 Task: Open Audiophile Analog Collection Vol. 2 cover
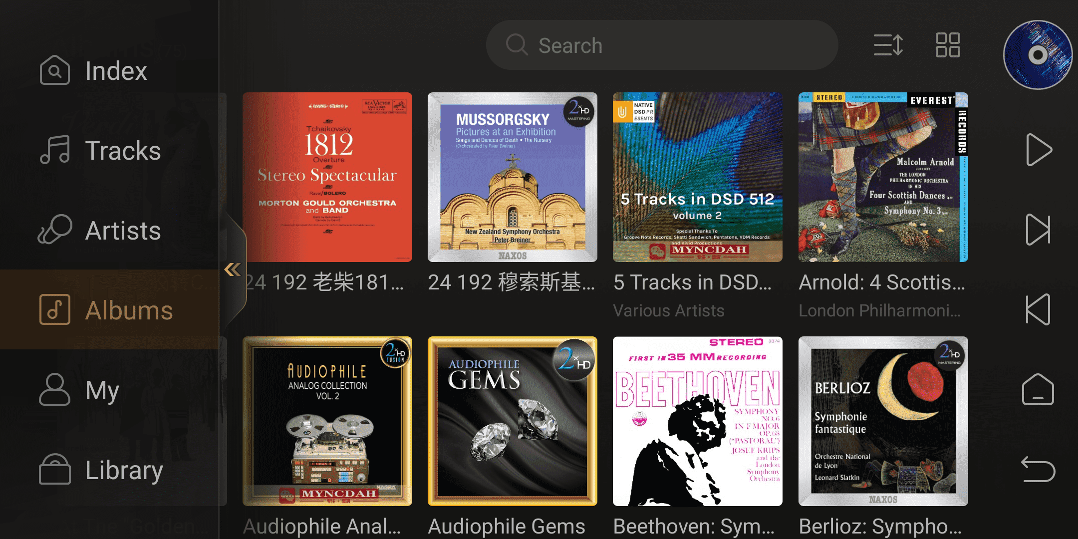[327, 421]
